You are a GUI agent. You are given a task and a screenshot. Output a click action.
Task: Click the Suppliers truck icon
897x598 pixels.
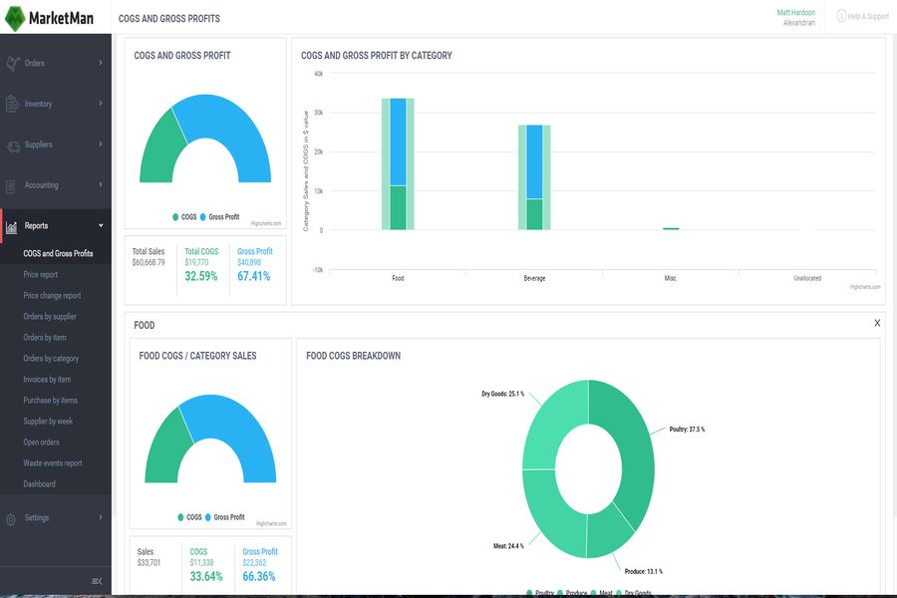pos(12,146)
